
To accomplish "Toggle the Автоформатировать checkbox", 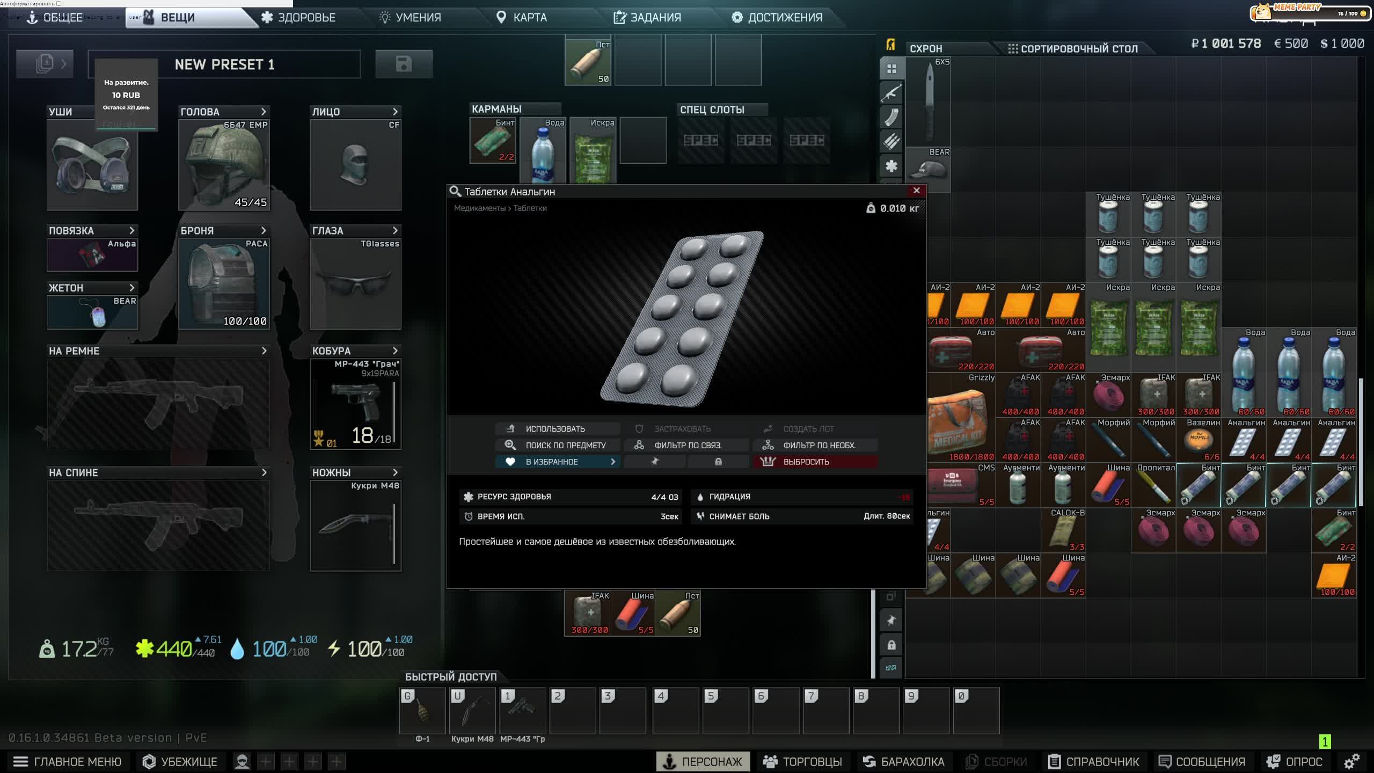I will [x=59, y=3].
